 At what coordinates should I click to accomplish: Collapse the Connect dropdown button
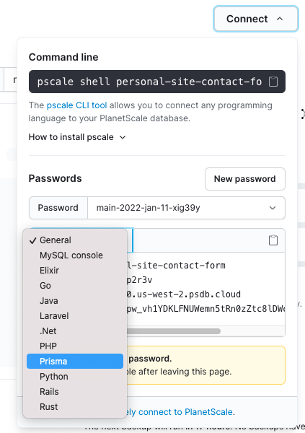(256, 19)
